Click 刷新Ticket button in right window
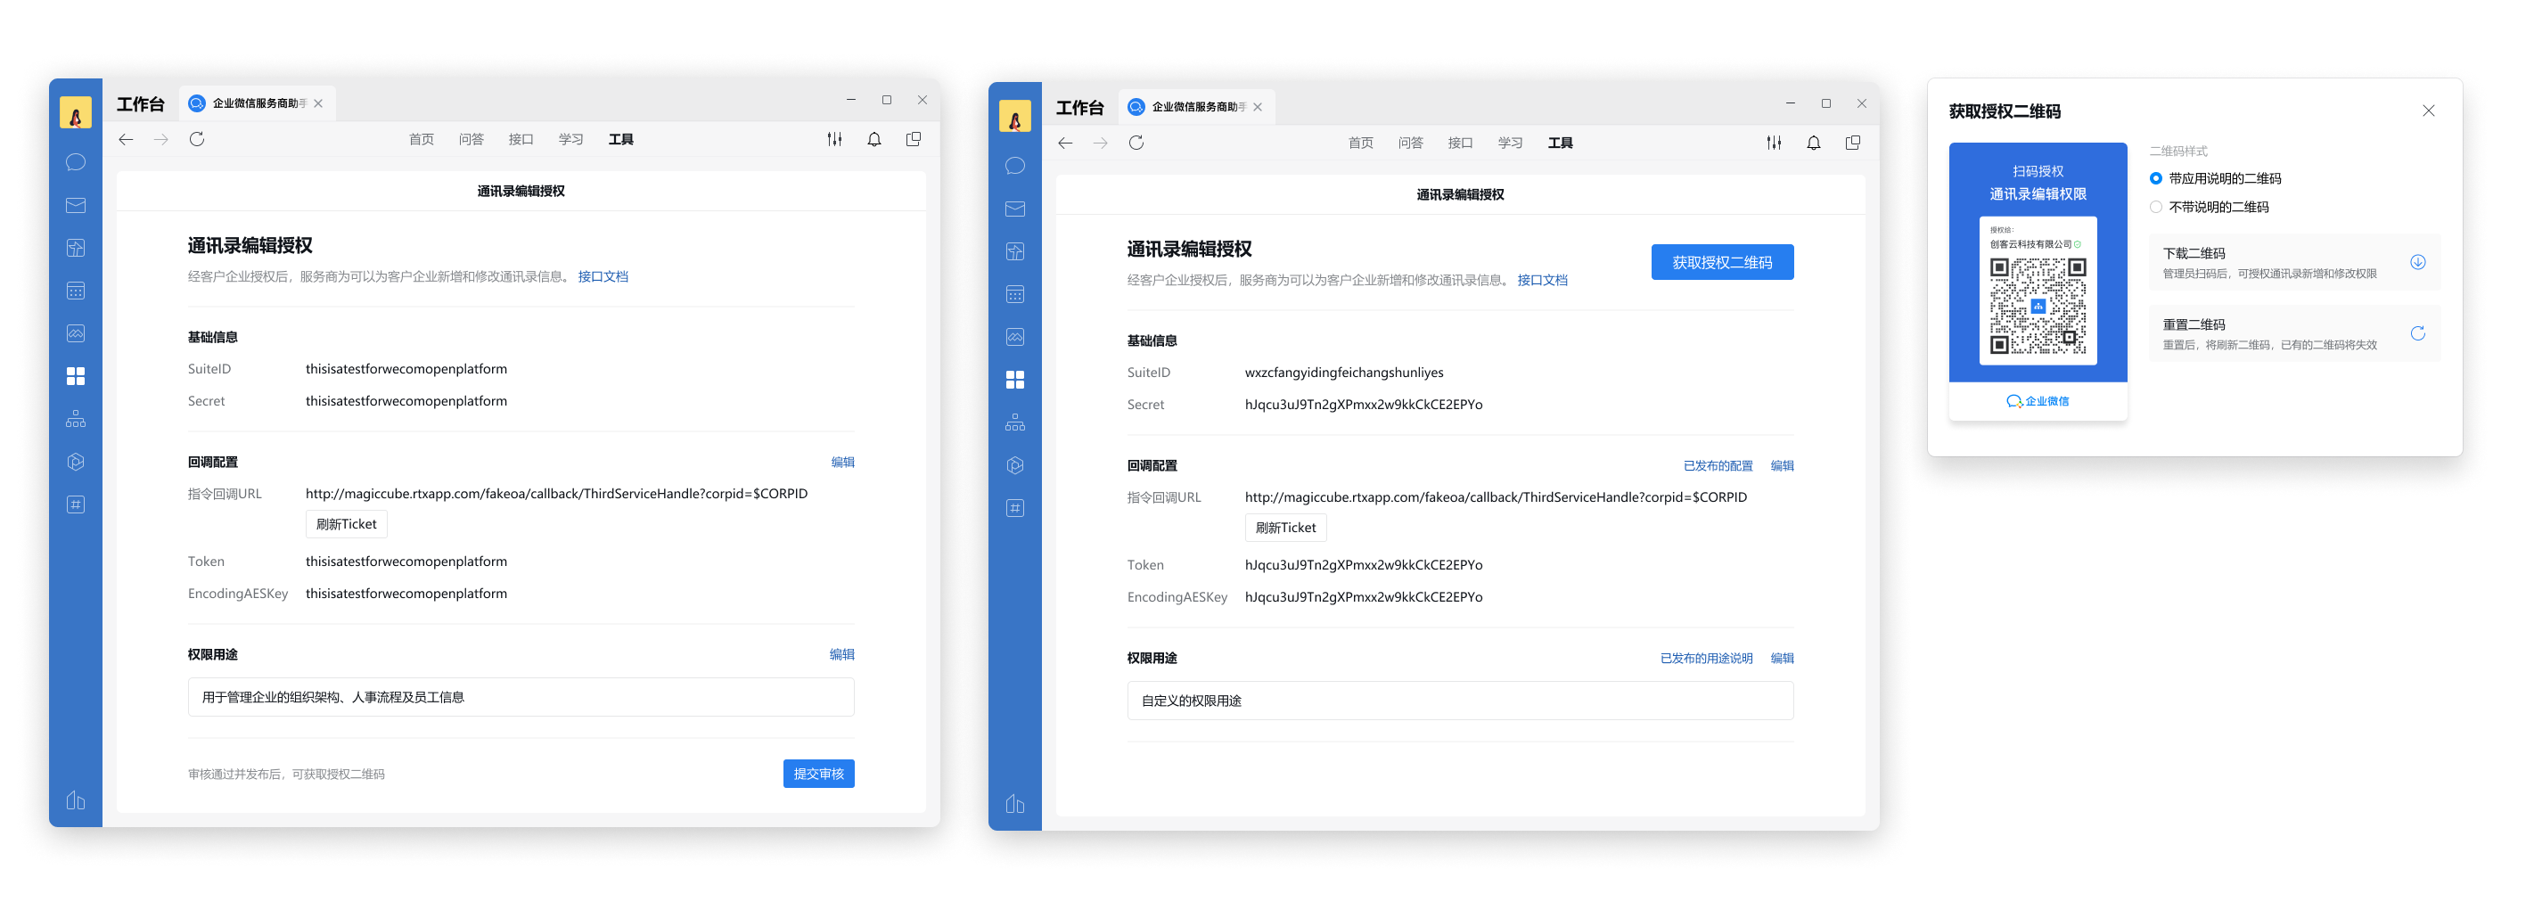Image resolution: width=2534 pixels, height=902 pixels. tap(1284, 529)
